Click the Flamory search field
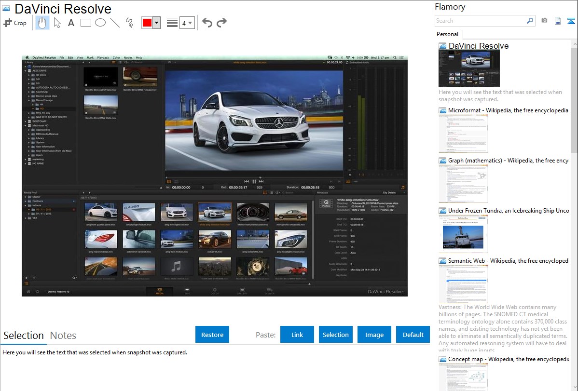The image size is (578, 391). (480, 21)
